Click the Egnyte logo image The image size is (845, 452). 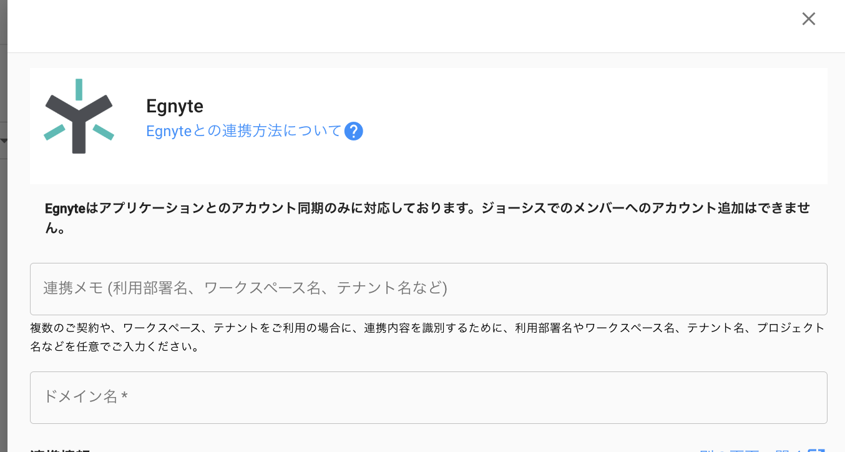(x=79, y=117)
